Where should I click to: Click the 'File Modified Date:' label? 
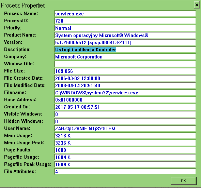[25, 85]
